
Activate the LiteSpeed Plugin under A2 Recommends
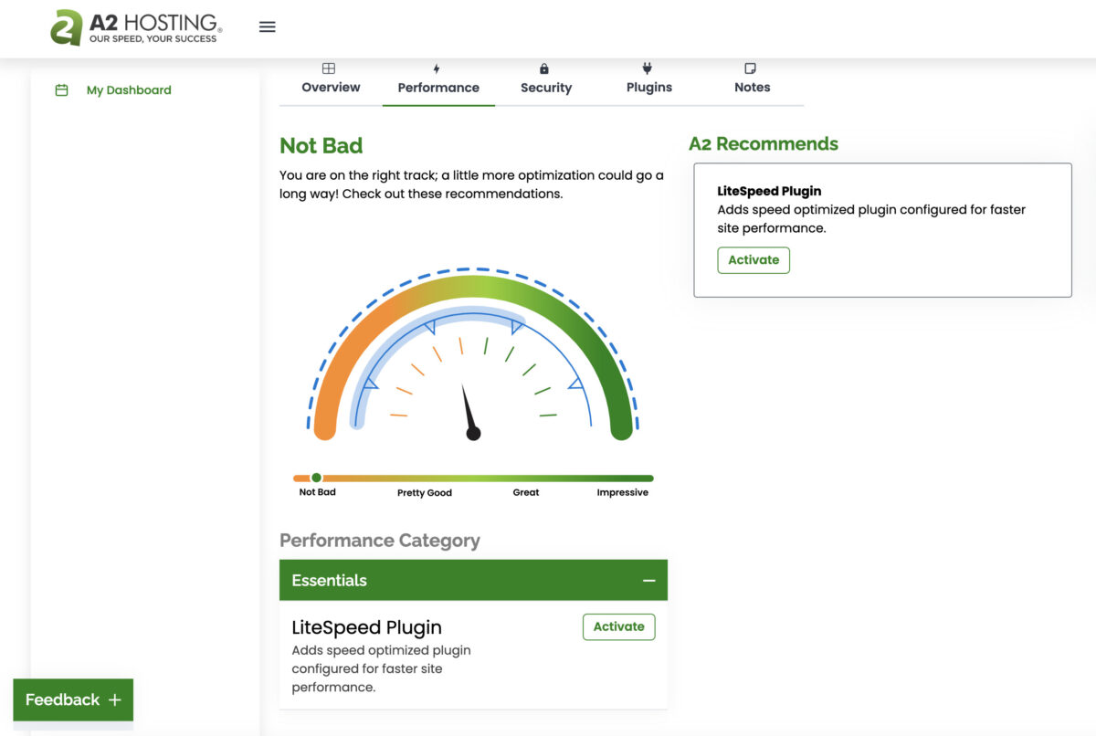753,259
